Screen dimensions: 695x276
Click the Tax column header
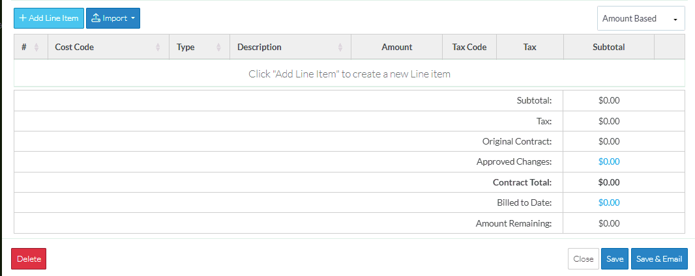click(529, 48)
